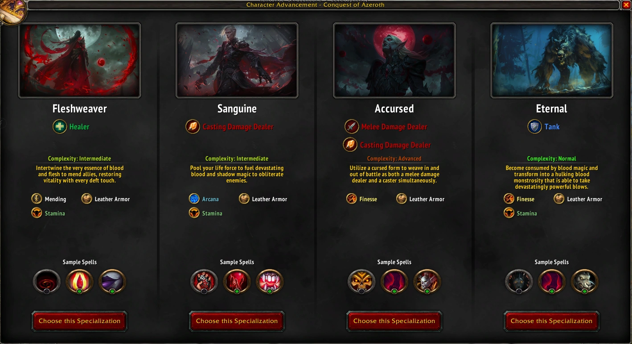The height and width of the screenshot is (344, 632).
Task: Click the Arcana stat icon under Sanguine
Action: point(194,199)
